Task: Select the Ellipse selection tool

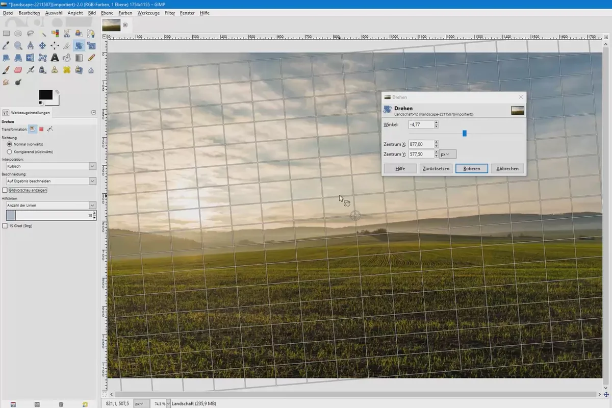Action: (x=18, y=34)
